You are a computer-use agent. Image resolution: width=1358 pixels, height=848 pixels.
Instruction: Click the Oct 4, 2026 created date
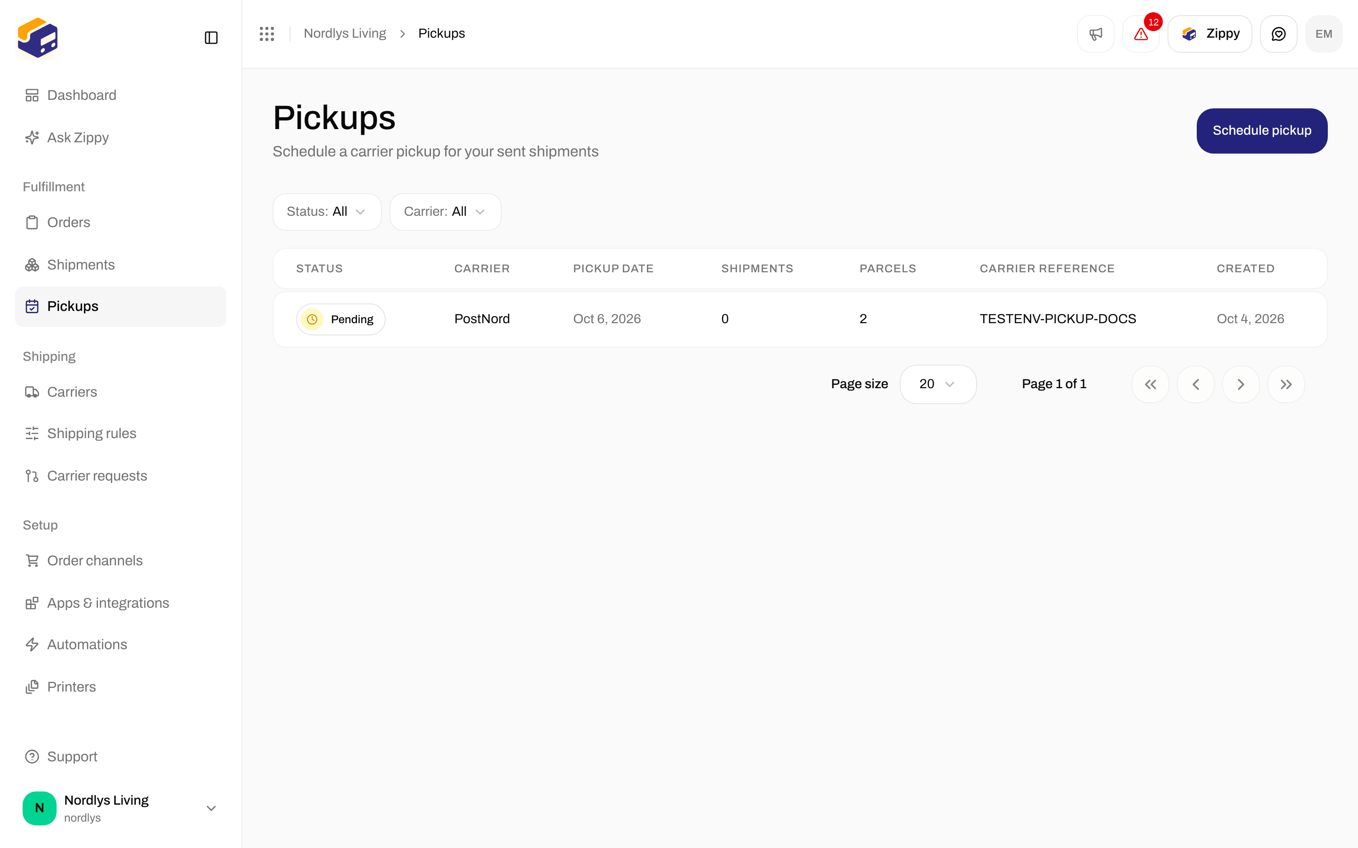(1250, 319)
